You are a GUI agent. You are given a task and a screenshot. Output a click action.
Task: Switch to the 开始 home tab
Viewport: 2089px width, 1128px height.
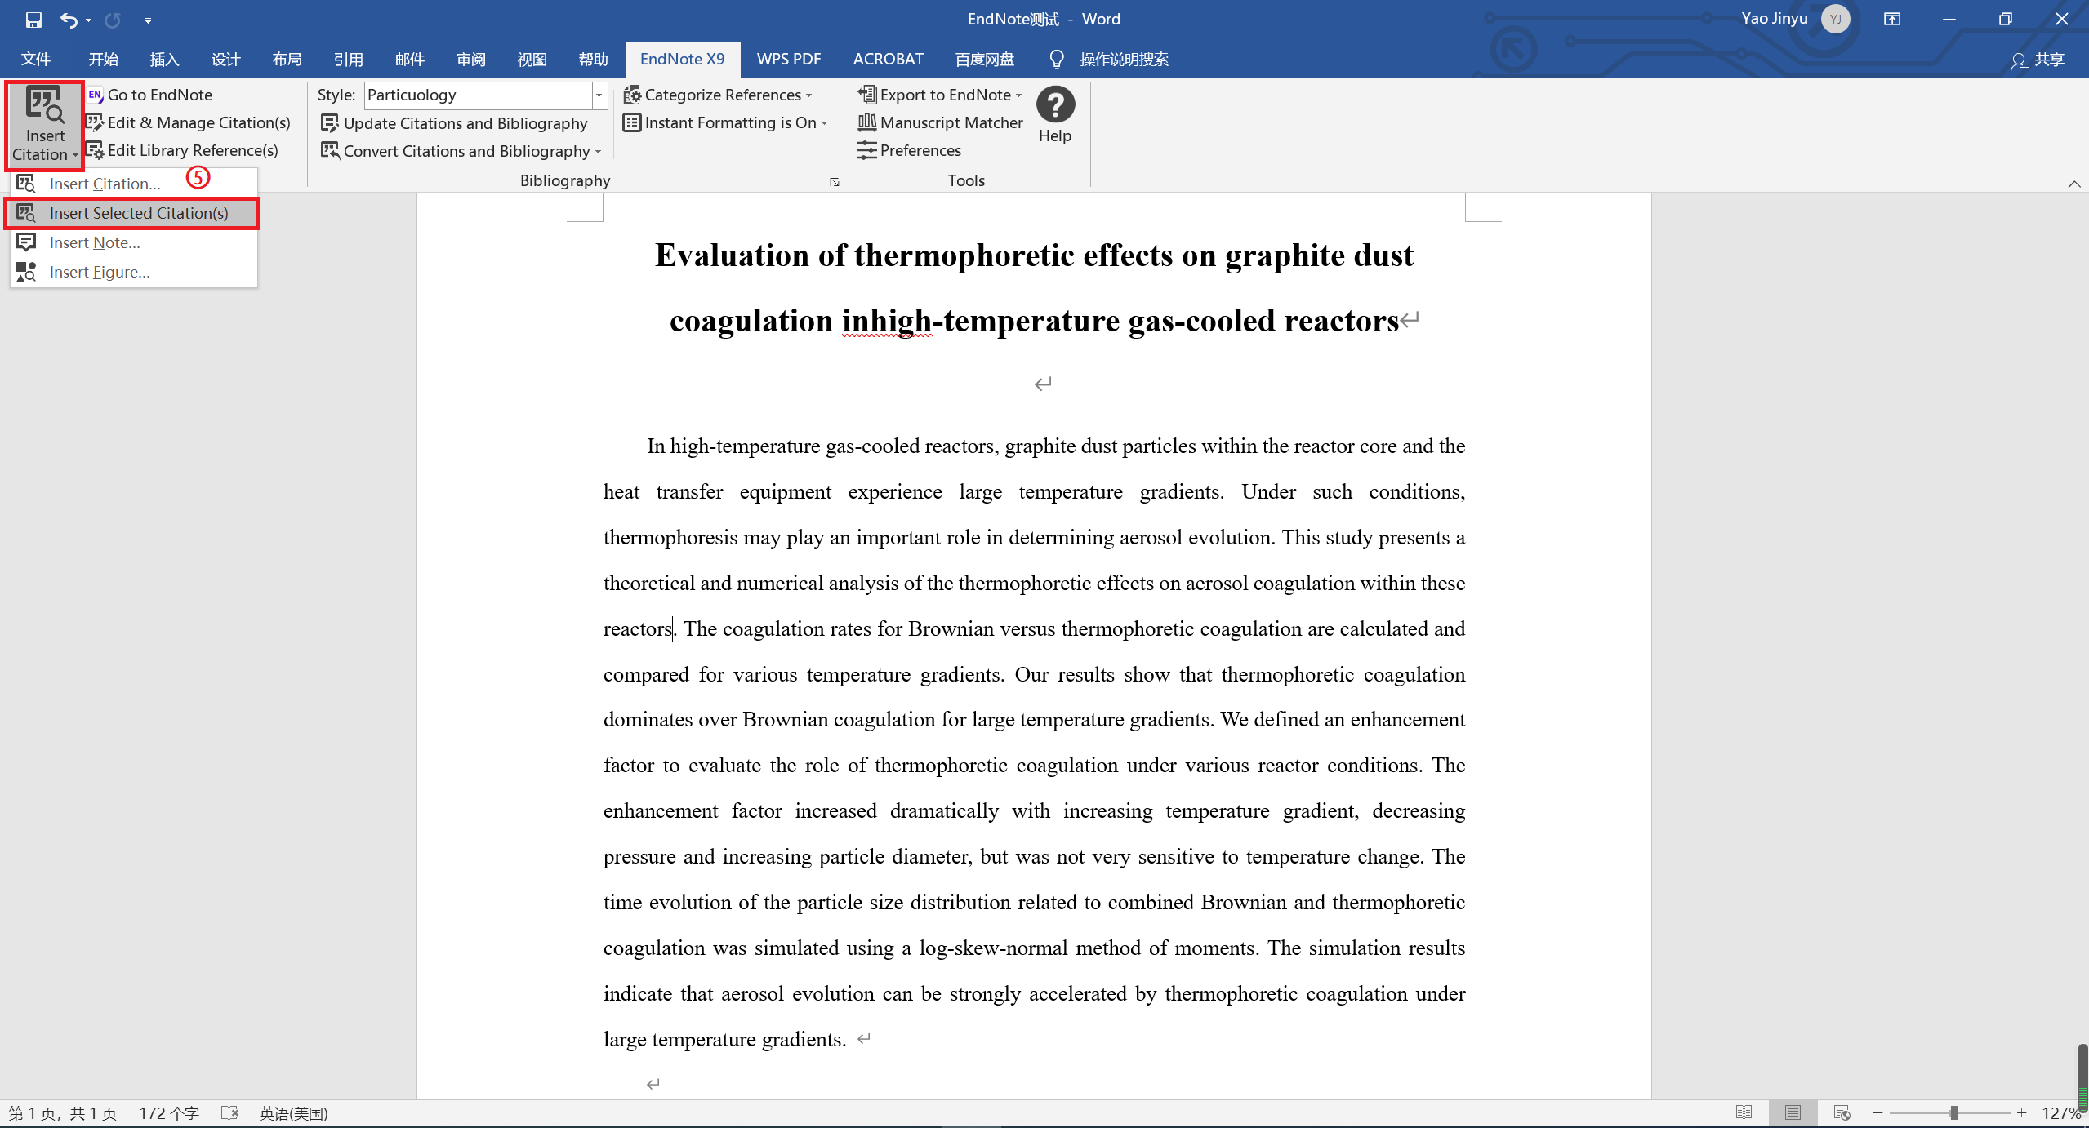pos(103,60)
